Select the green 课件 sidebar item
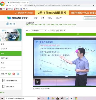This screenshot has width=96, height=100. tap(11, 53)
